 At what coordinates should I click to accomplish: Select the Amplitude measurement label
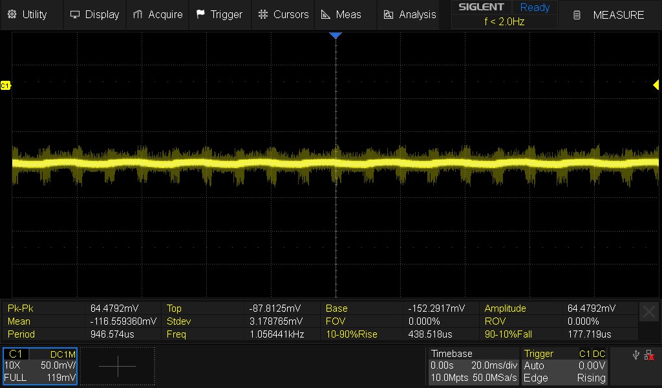[505, 308]
